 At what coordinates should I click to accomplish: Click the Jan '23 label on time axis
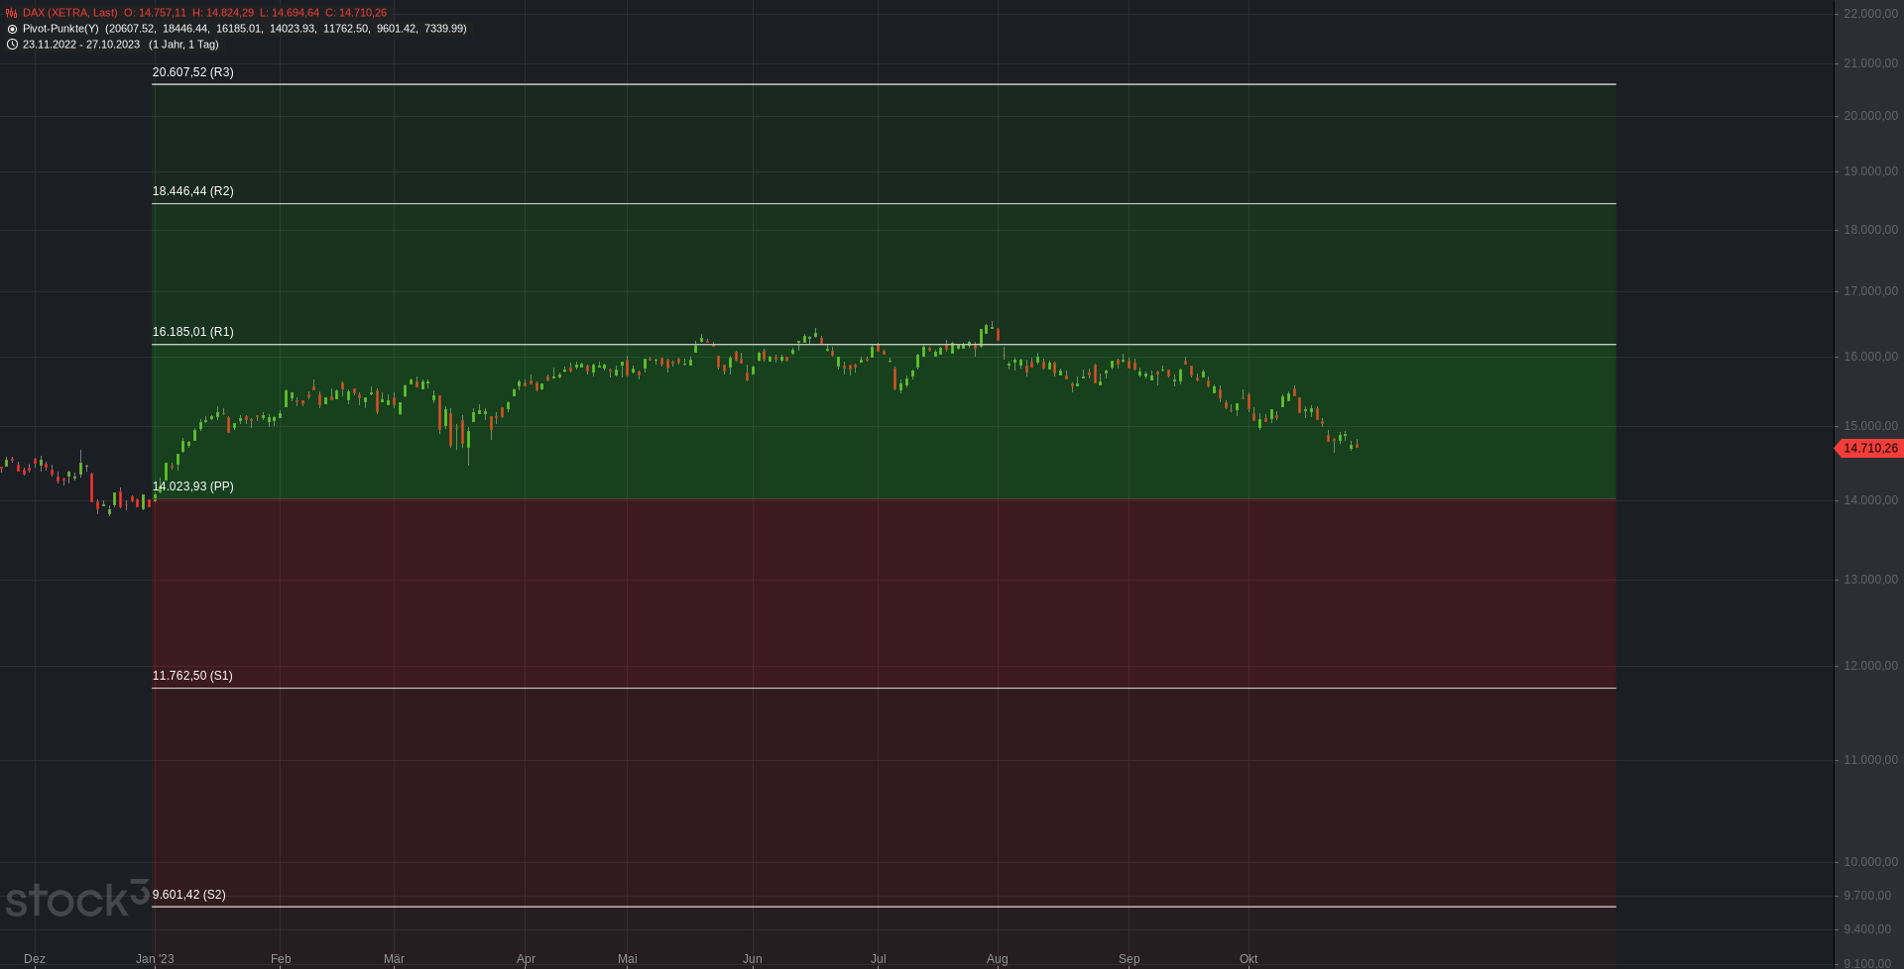pos(155,959)
